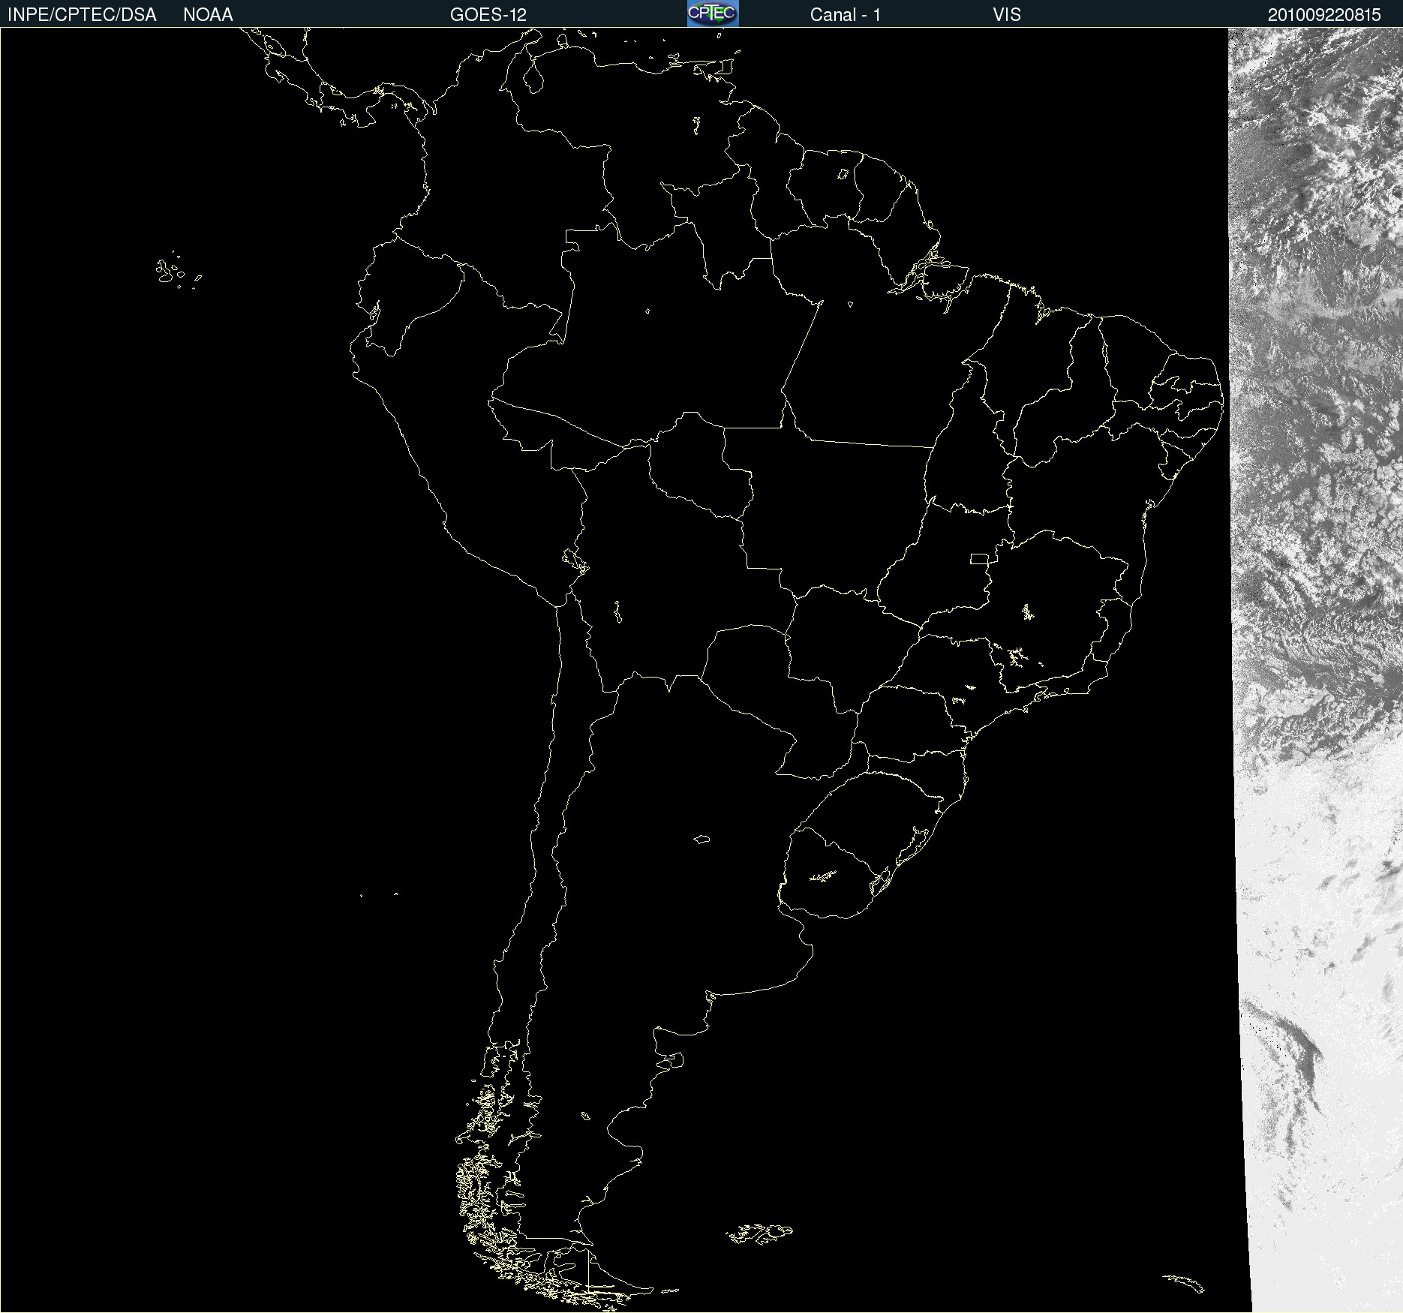Select the timestamp 201009220815
The width and height of the screenshot is (1403, 1313).
1324,15
